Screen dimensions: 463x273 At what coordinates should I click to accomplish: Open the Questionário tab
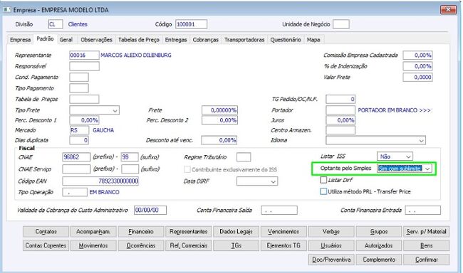click(x=286, y=40)
